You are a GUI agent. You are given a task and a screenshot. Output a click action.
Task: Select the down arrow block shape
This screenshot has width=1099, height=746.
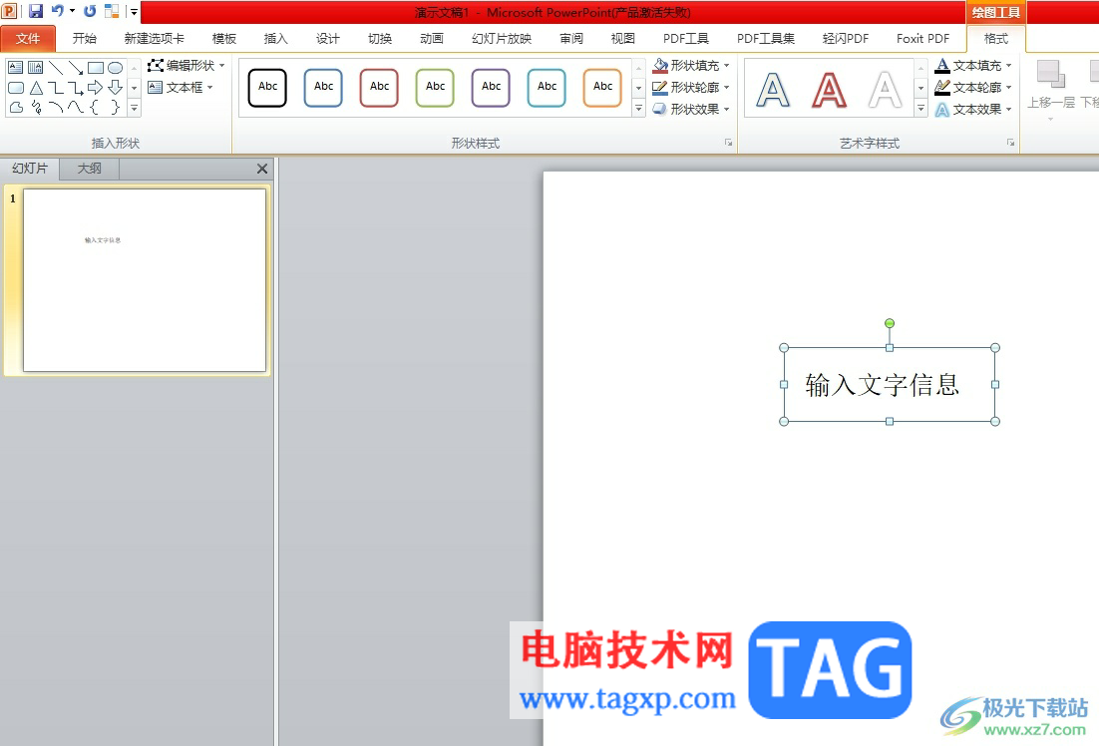[x=115, y=88]
